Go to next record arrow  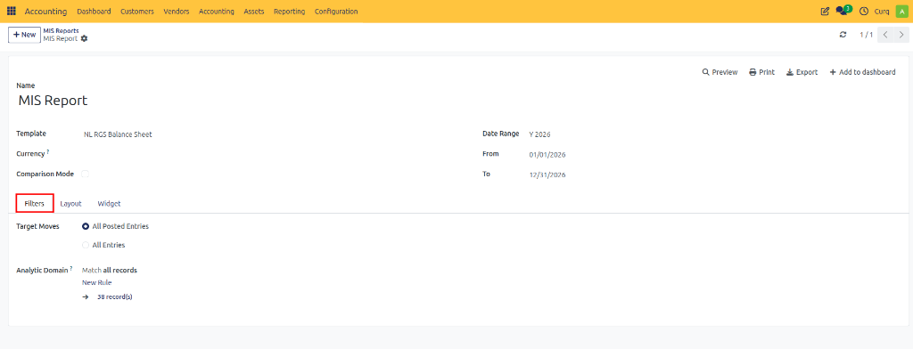pos(901,35)
